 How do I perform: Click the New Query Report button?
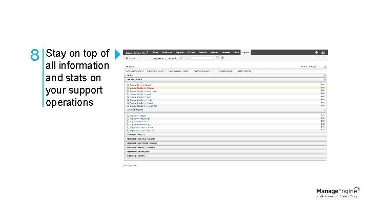point(156,71)
